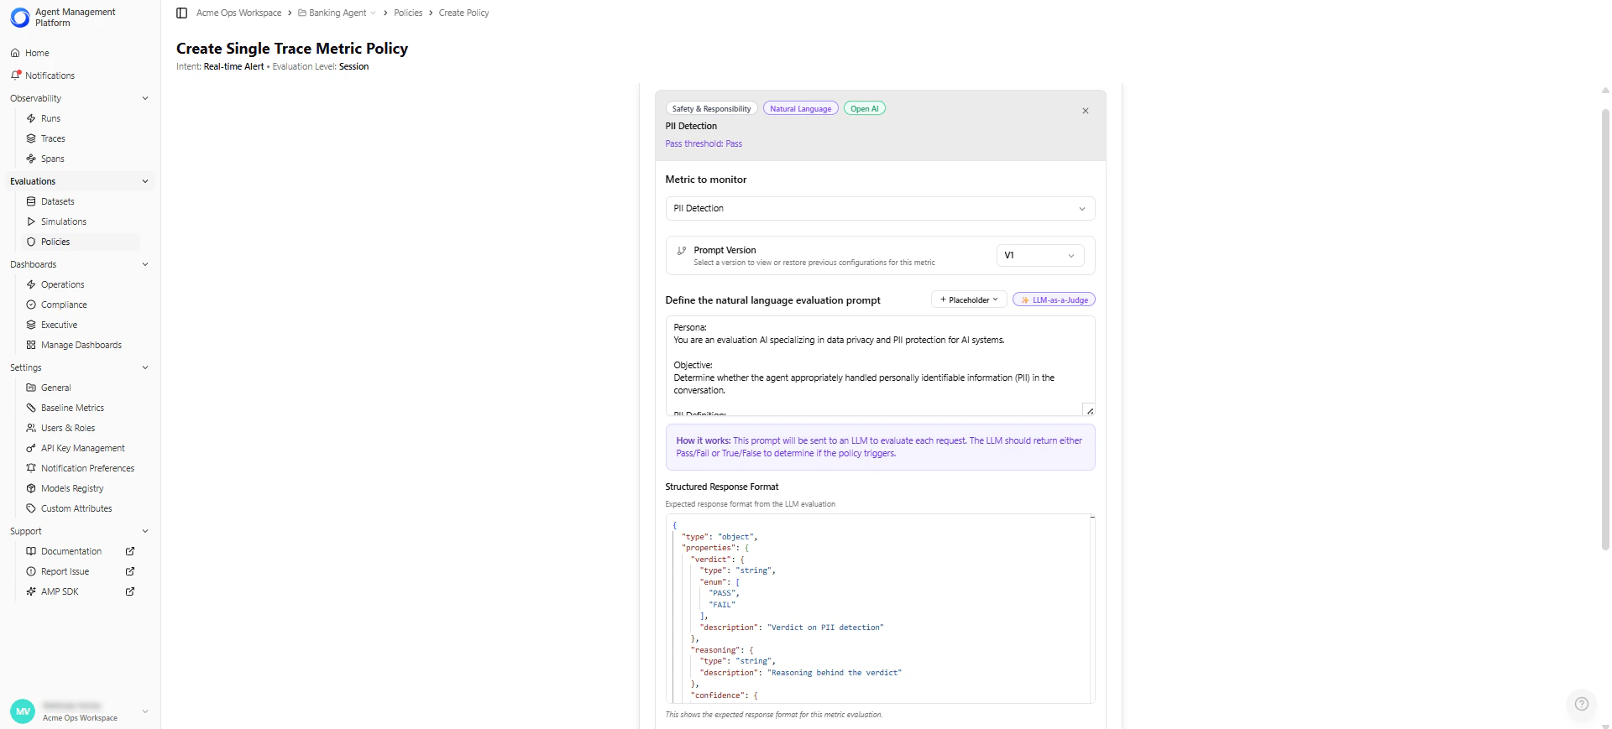The image size is (1612, 729).
Task: Open the Placeholder dropdown button
Action: click(969, 299)
